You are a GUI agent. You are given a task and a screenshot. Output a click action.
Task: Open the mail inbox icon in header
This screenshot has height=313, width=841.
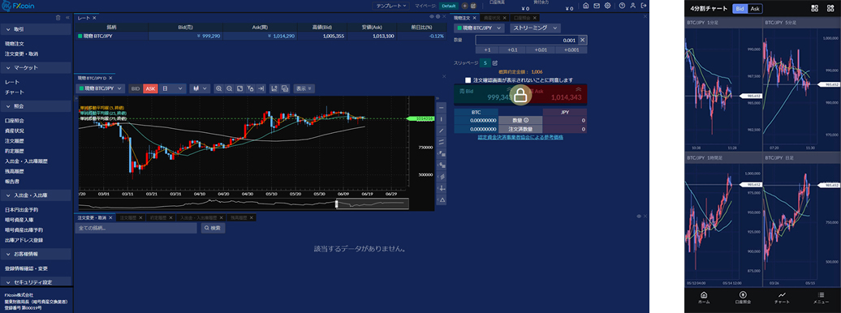[x=597, y=6]
